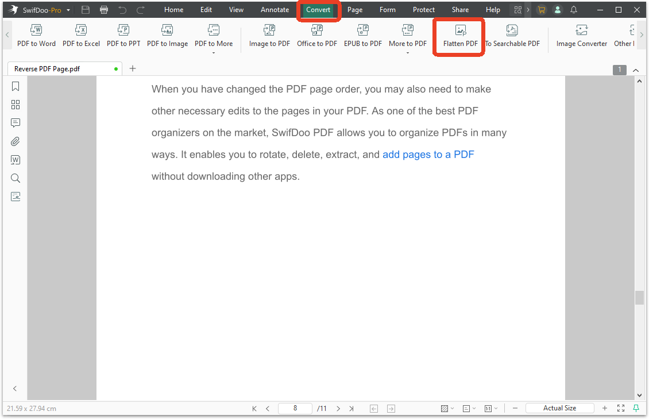Open the PDF to Excel converter
Viewport: 649px width, 419px height.
(81, 36)
